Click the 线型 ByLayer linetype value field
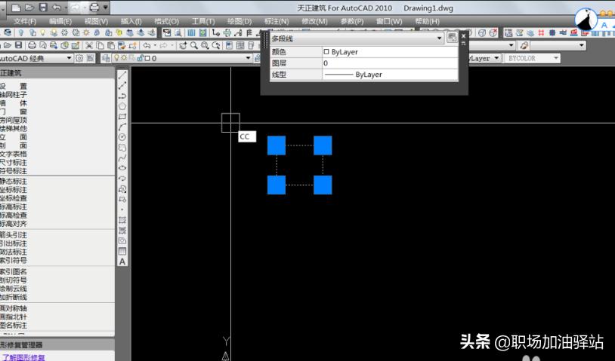Image resolution: width=615 pixels, height=361 pixels. click(390, 75)
